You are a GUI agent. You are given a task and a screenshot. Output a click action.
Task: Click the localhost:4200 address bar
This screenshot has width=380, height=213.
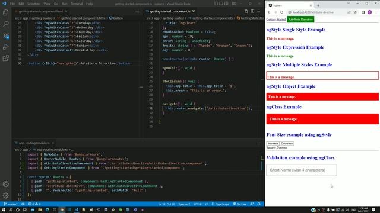click(x=313, y=12)
